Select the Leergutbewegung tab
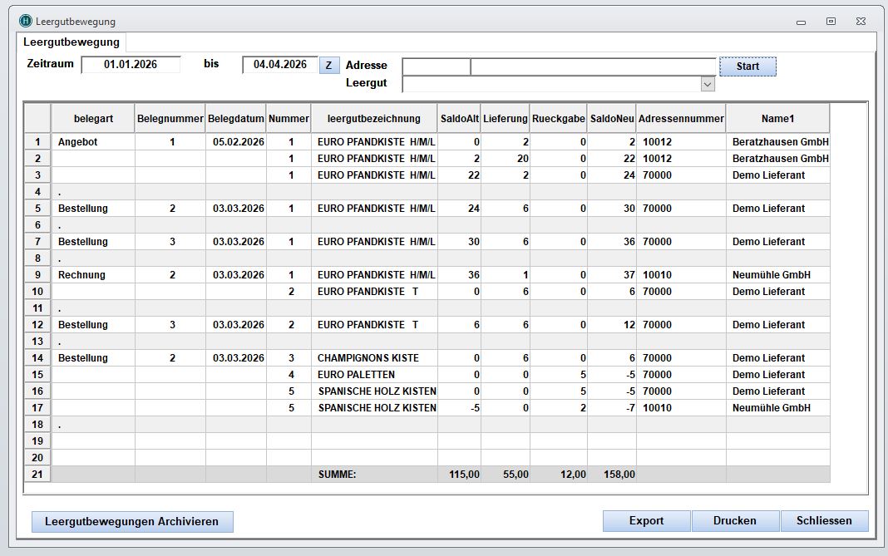Viewport: 888px width, 556px height. [x=72, y=42]
